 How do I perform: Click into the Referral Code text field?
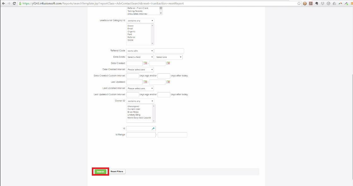coord(169,51)
